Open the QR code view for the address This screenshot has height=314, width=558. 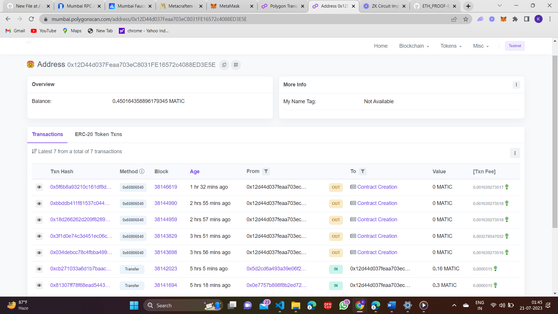(x=236, y=65)
